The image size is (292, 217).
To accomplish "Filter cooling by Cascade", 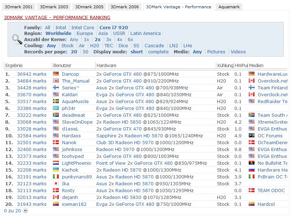I will pos(154,46).
